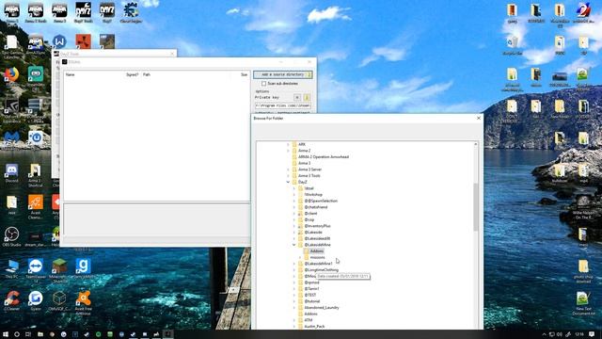Expand the ARK folder node
602x339 pixels.
pyautogui.click(x=288, y=144)
